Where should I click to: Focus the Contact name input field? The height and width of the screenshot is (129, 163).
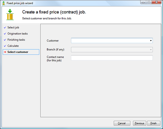[112, 58]
